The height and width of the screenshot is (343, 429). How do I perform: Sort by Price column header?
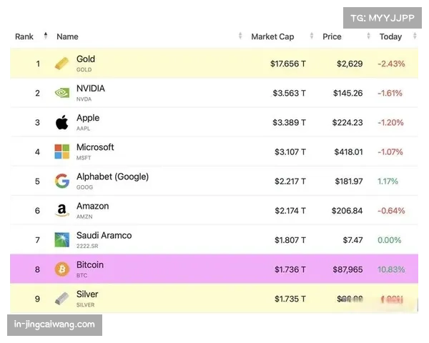332,36
